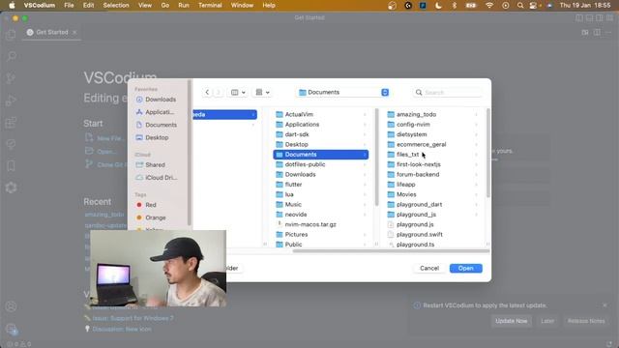Expand the ActualVim folder chevron
This screenshot has height=348, width=619.
tap(365, 114)
